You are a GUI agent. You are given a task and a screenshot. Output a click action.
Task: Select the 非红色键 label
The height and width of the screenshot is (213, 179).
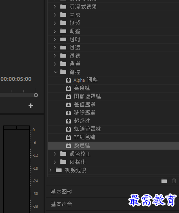(x=84, y=137)
